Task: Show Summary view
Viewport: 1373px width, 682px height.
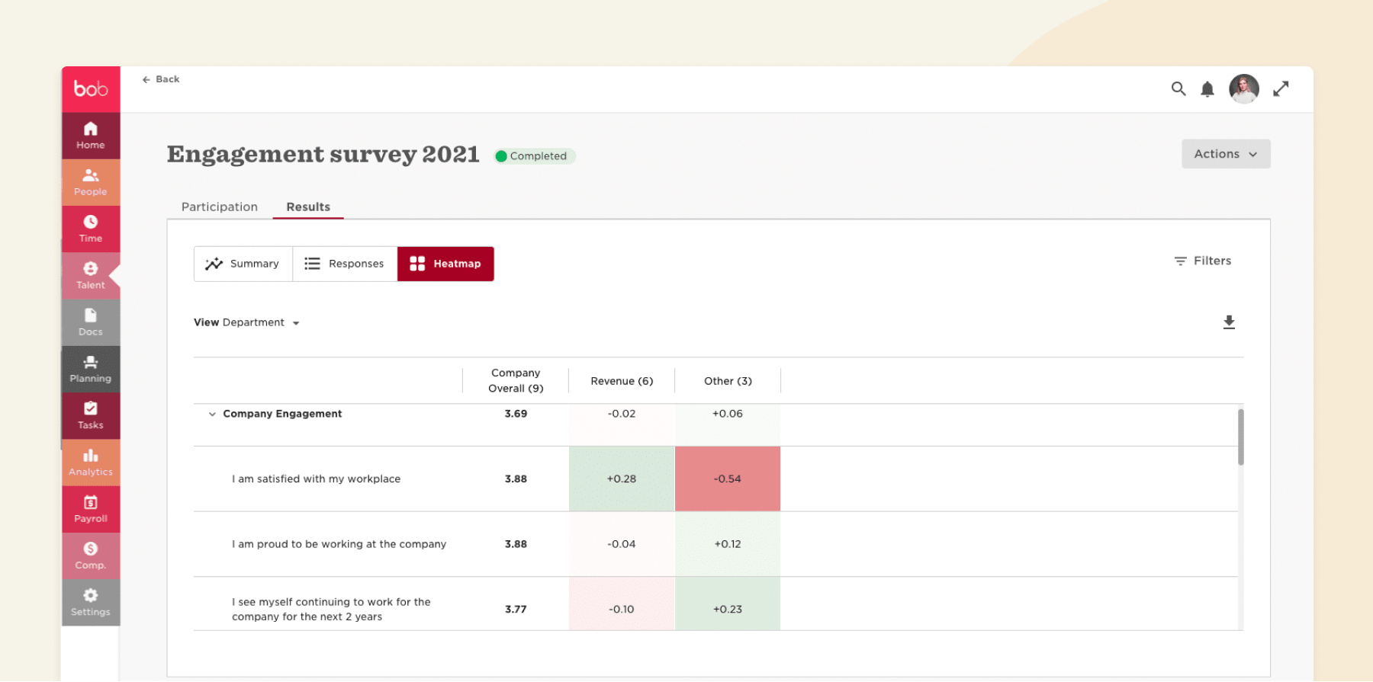Action: [x=243, y=264]
